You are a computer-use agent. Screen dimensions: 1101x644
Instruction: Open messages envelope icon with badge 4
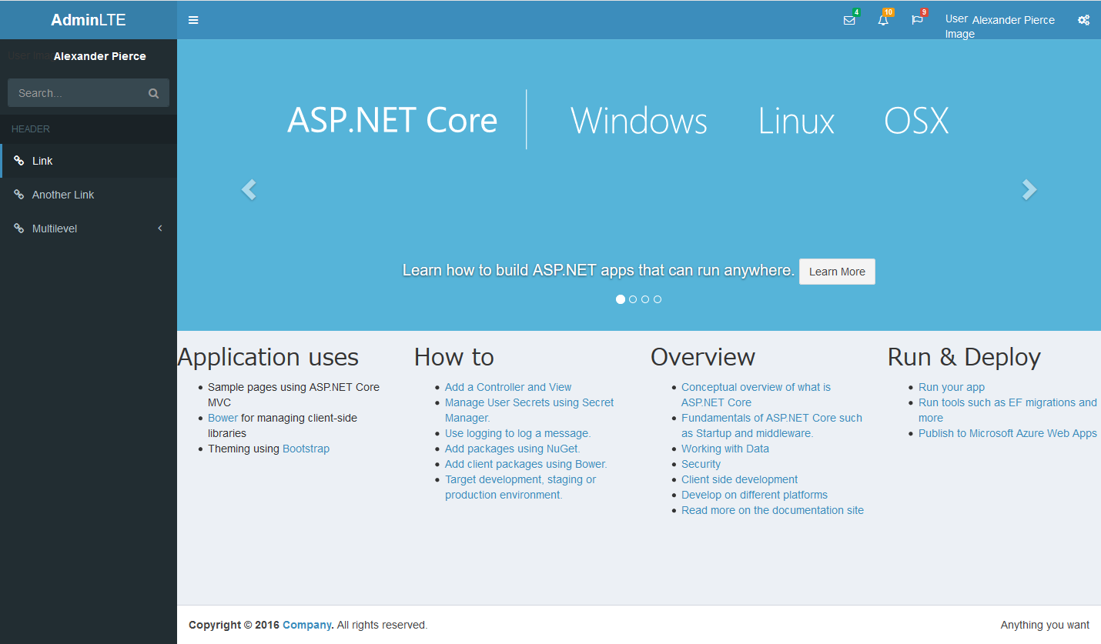coord(849,20)
